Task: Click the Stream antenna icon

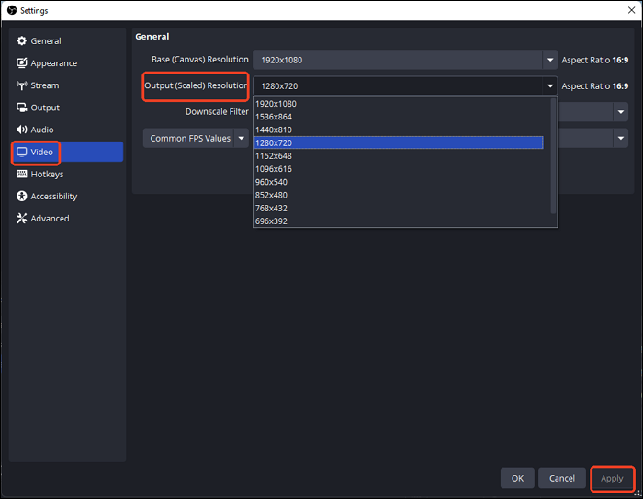Action: tap(22, 85)
